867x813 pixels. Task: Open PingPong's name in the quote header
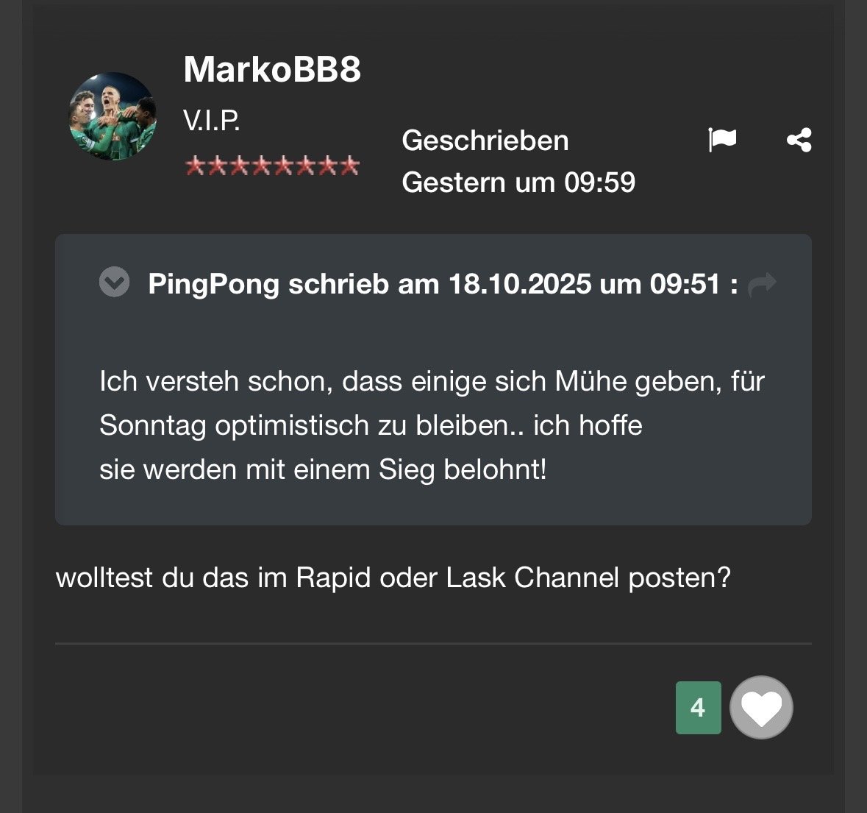(213, 284)
